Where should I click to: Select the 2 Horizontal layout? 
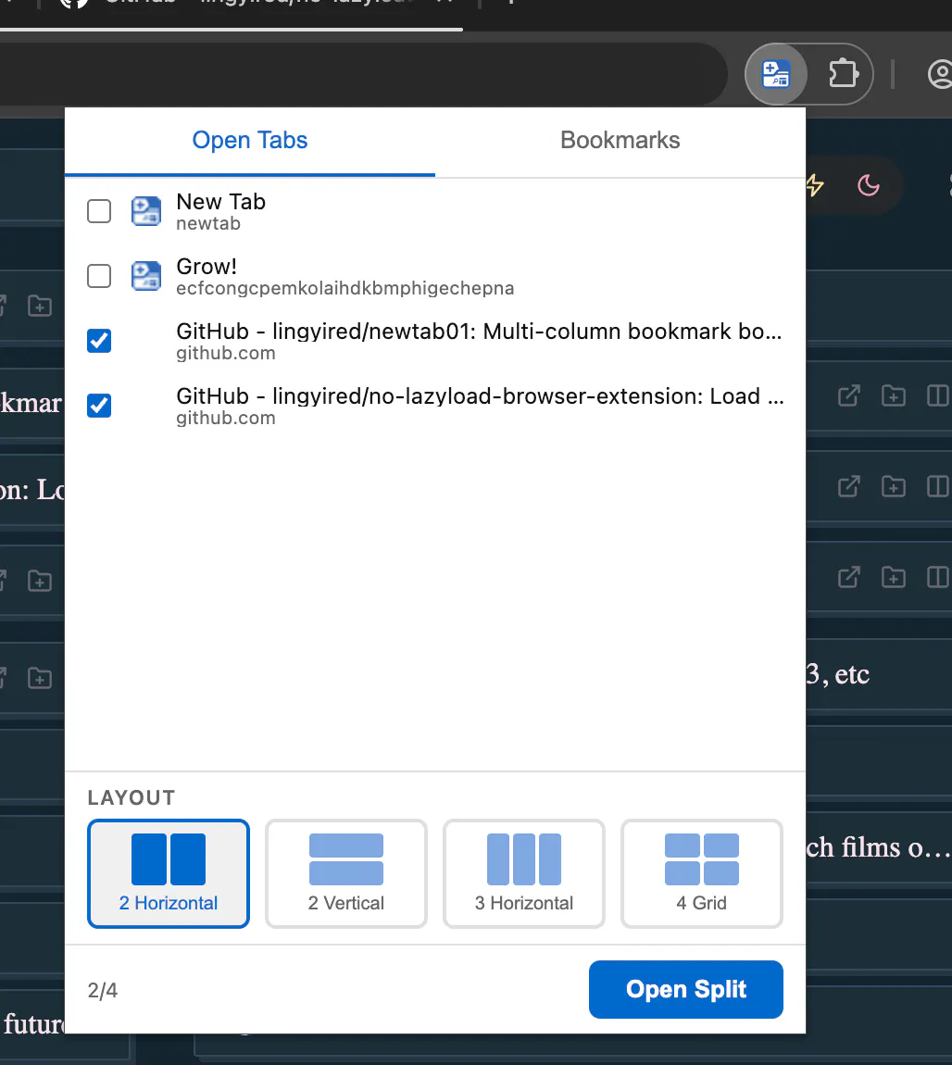169,873
